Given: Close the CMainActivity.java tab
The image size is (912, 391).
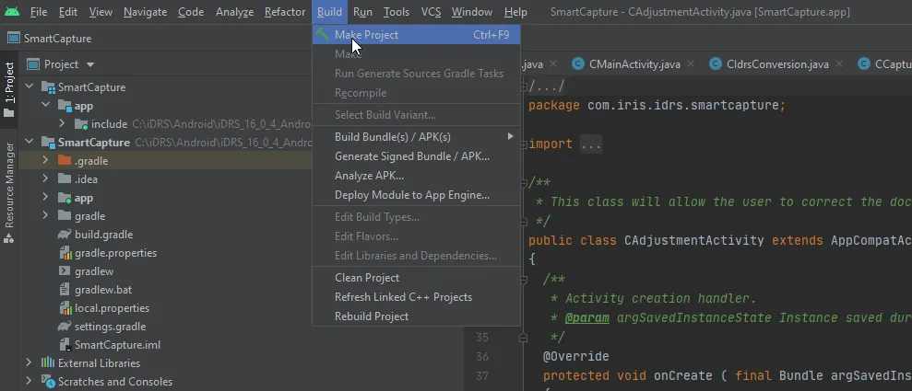Looking at the screenshot, I should [x=691, y=63].
